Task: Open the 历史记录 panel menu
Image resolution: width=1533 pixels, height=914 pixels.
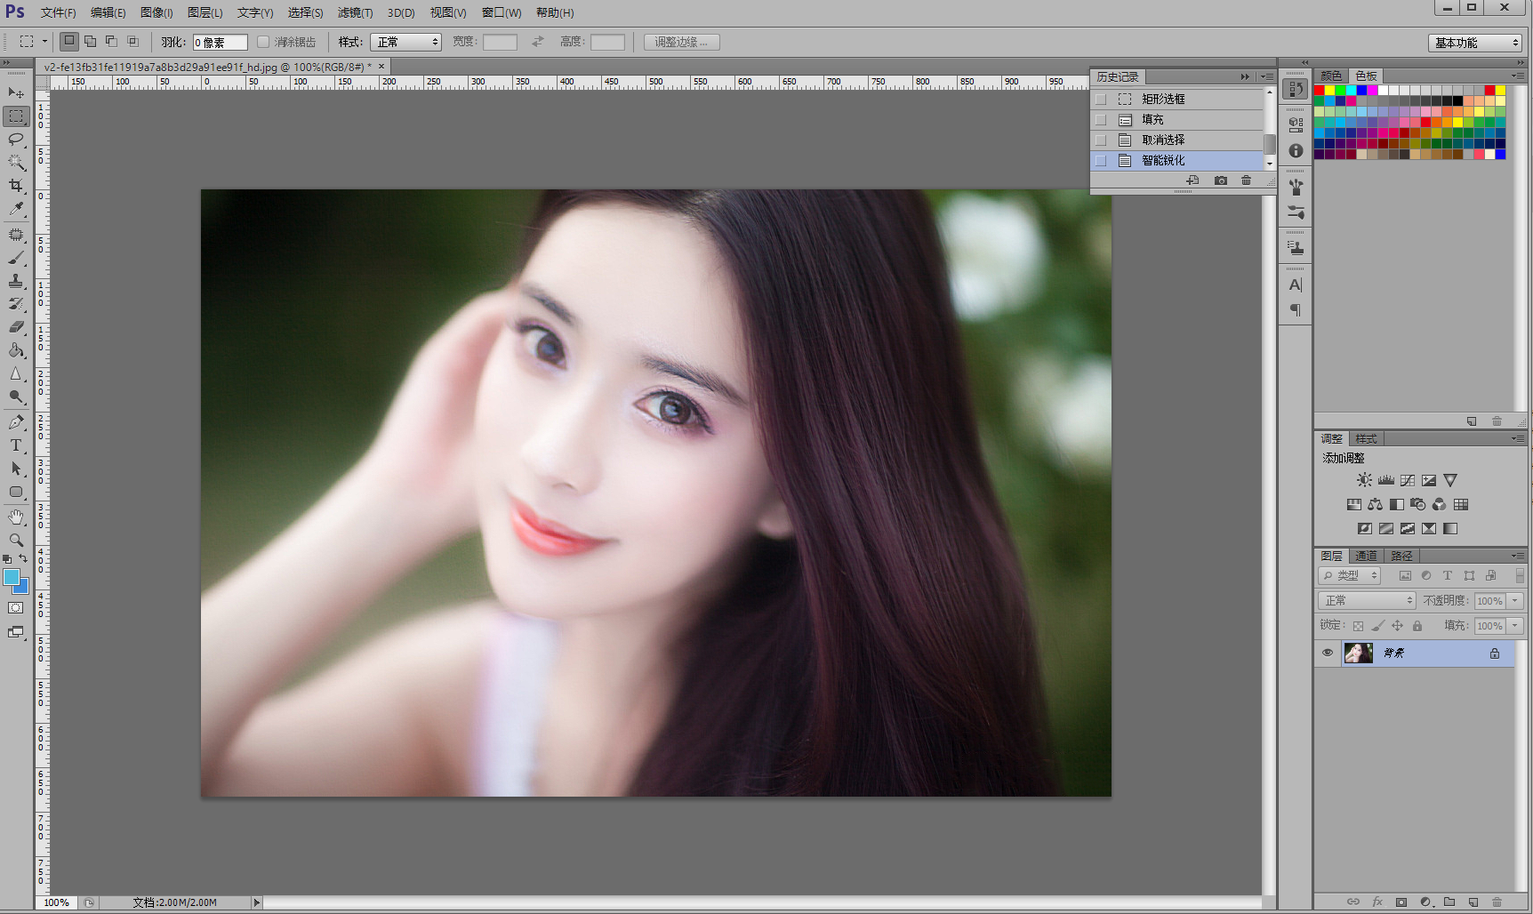Action: click(1266, 76)
